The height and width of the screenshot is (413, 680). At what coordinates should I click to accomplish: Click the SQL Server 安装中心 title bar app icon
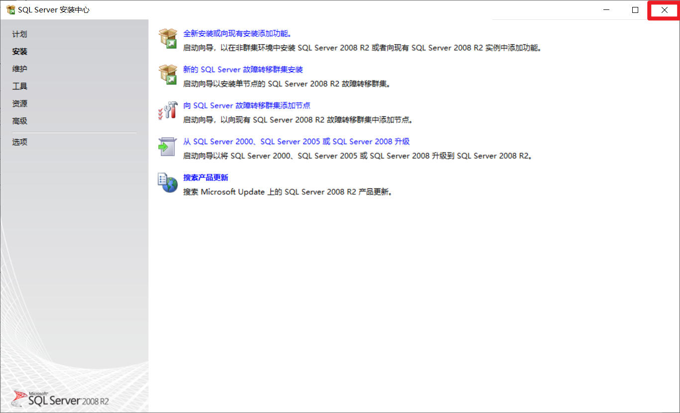(x=10, y=9)
